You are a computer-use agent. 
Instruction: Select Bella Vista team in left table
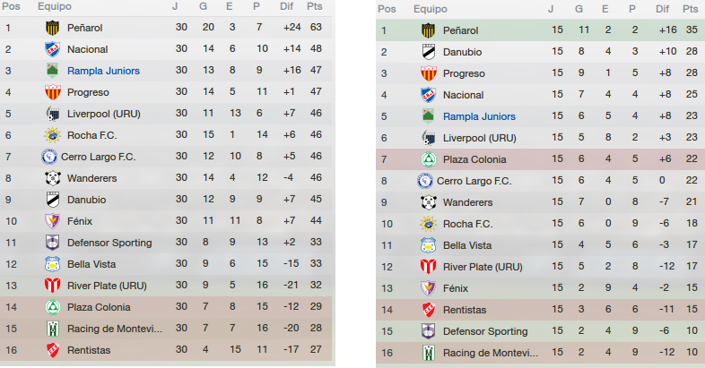[91, 264]
